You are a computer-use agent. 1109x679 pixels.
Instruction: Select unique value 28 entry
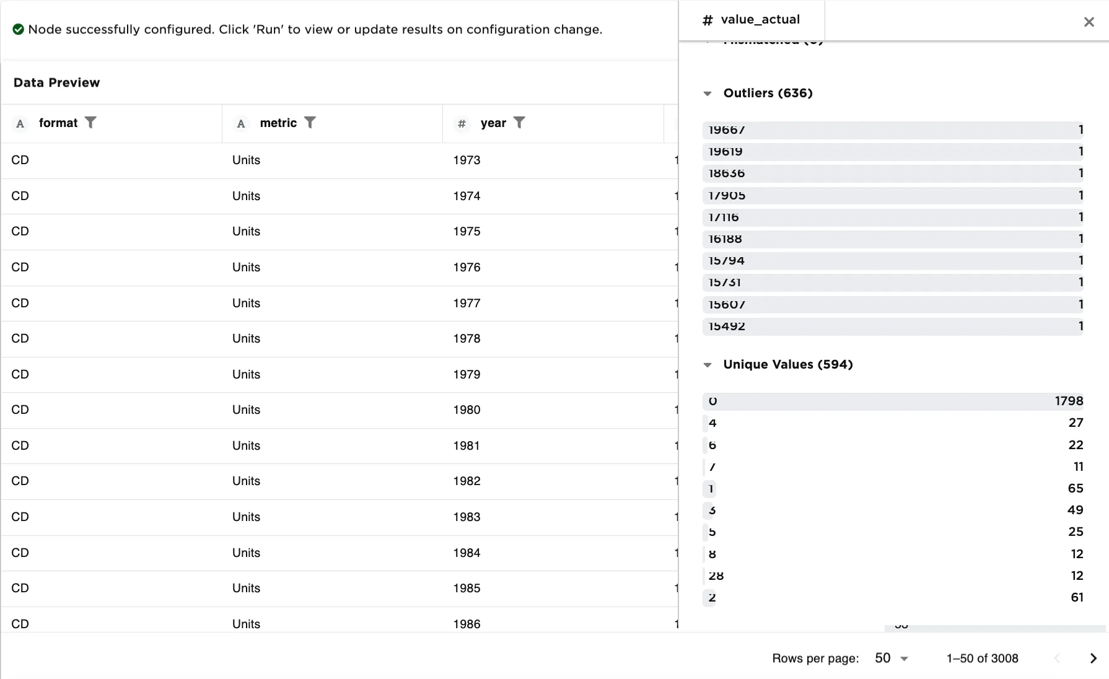click(892, 576)
